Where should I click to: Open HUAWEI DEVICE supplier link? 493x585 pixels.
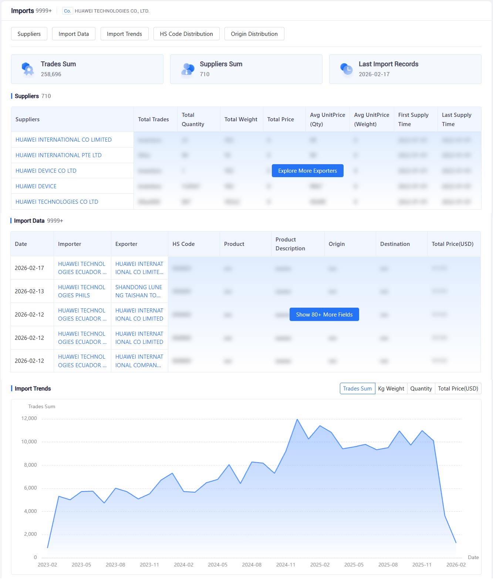pyautogui.click(x=36, y=186)
